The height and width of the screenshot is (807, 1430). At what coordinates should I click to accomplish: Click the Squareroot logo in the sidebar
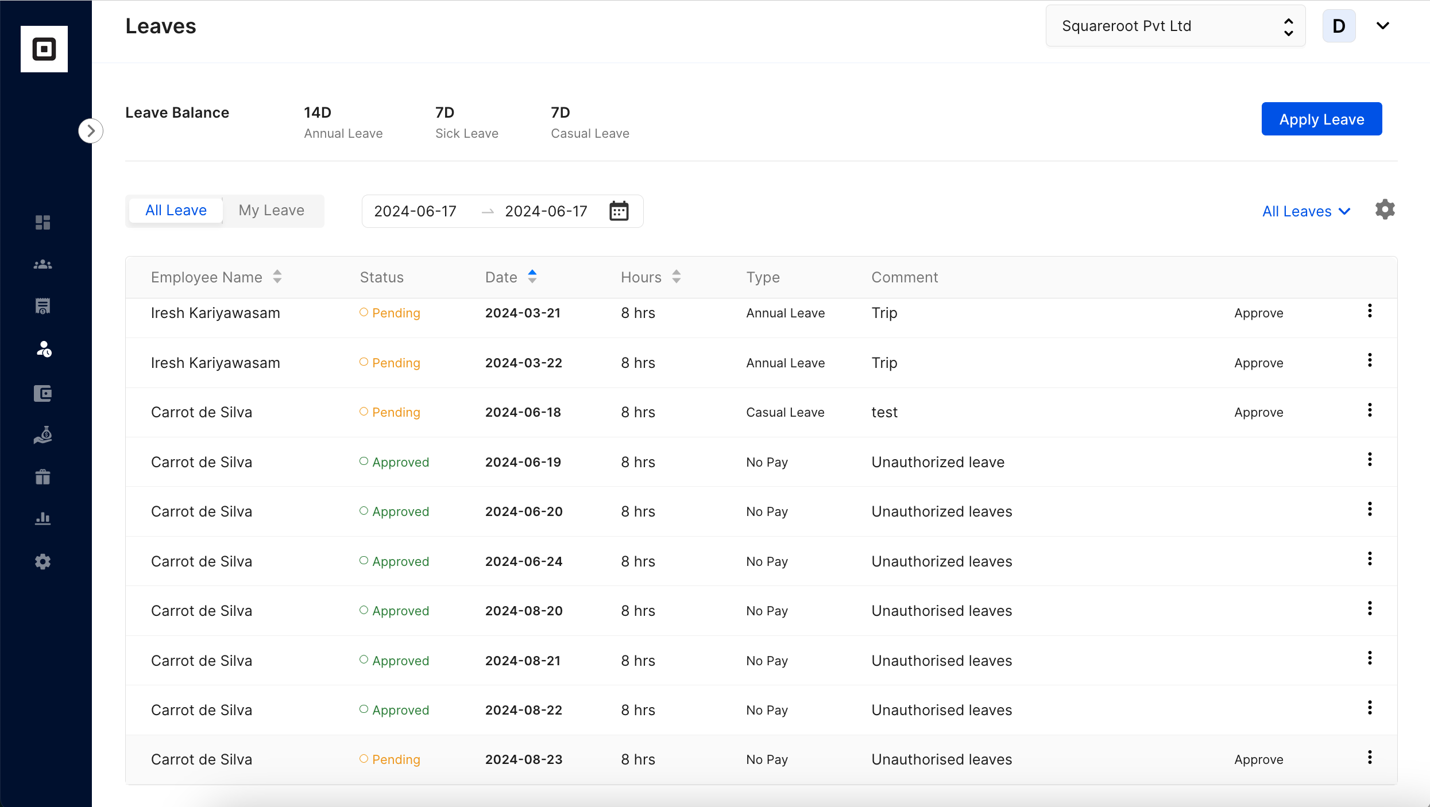click(x=44, y=49)
